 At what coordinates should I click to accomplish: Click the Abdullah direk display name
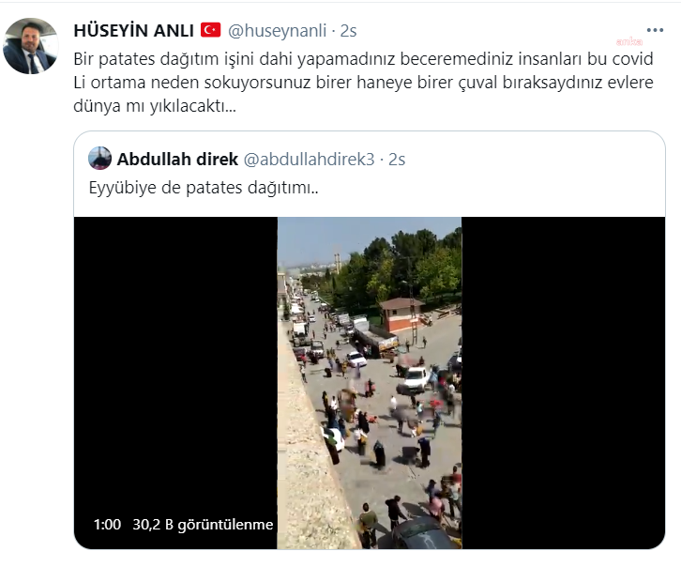pos(177,159)
